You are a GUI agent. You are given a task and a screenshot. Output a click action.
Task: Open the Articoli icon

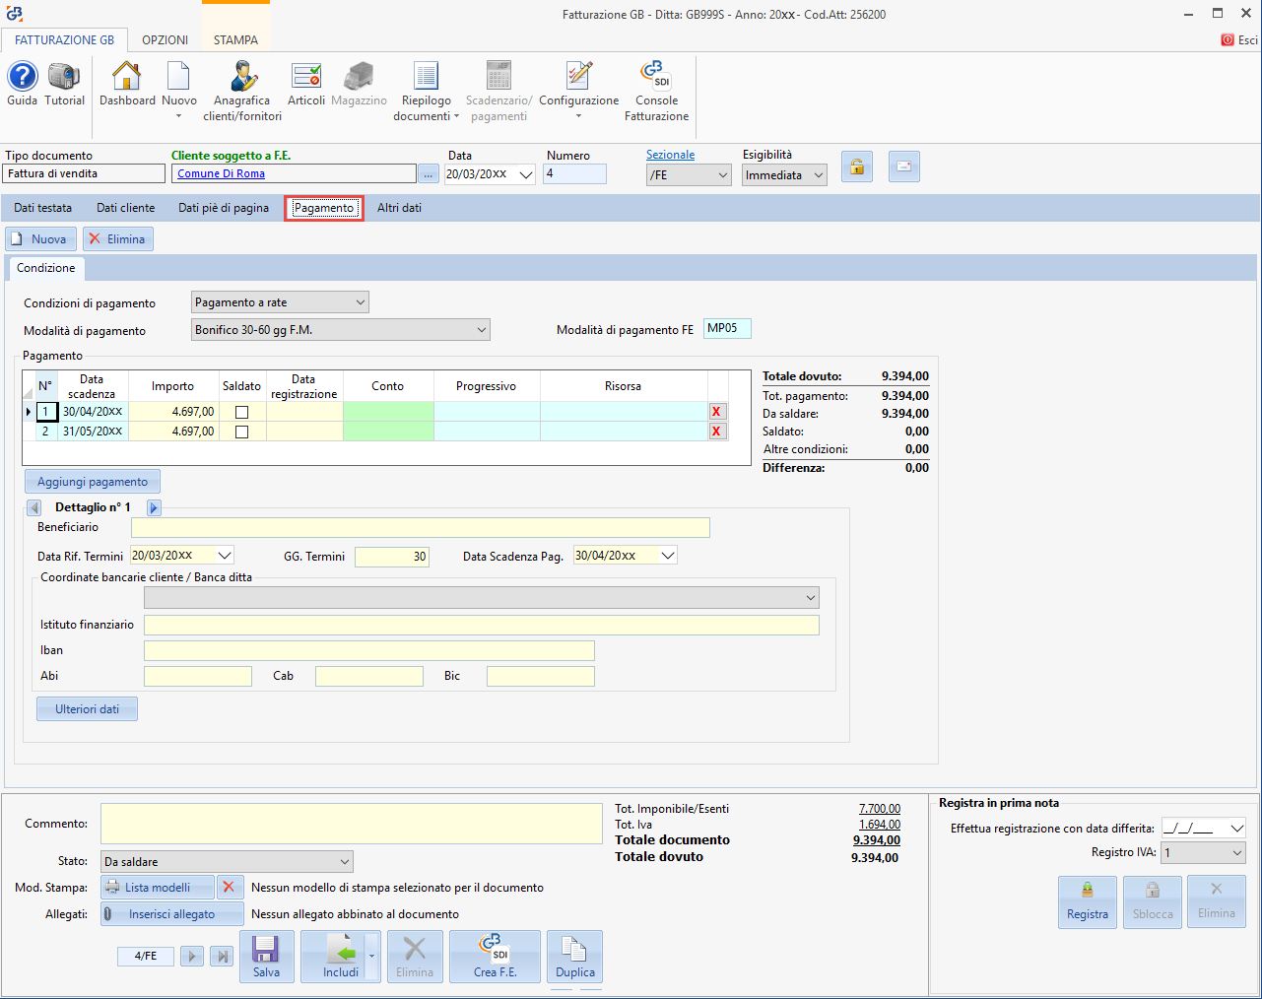[x=306, y=84]
